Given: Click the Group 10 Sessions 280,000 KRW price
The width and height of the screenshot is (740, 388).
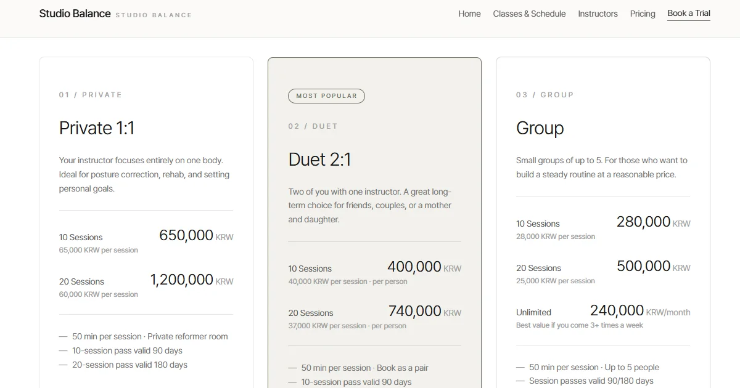Looking at the screenshot, I should [x=653, y=222].
